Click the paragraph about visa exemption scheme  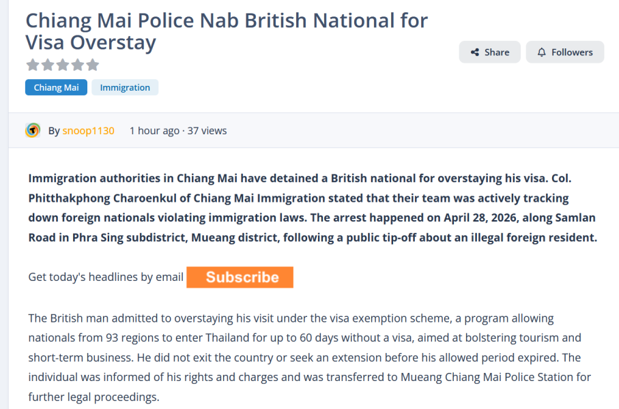pyautogui.click(x=310, y=357)
